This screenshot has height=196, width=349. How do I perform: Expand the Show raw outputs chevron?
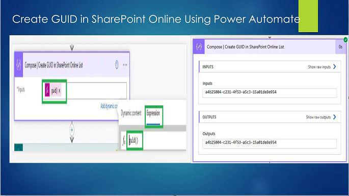(x=335, y=117)
